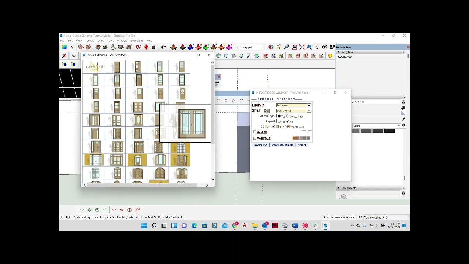
Task: Pick the darkest black color swatch
Action: tap(389, 131)
